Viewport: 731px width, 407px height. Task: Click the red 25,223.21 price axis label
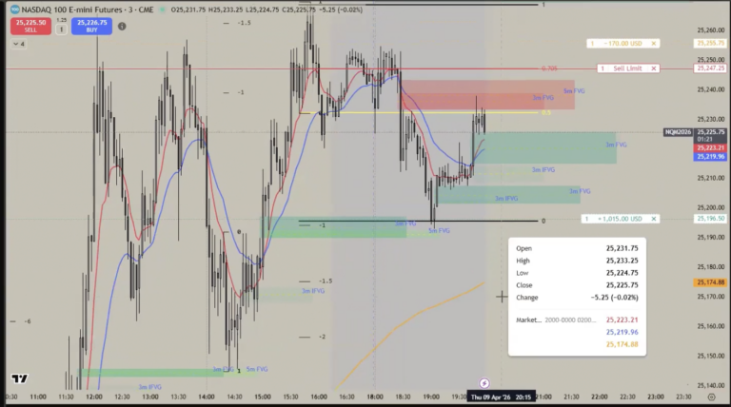click(x=710, y=148)
